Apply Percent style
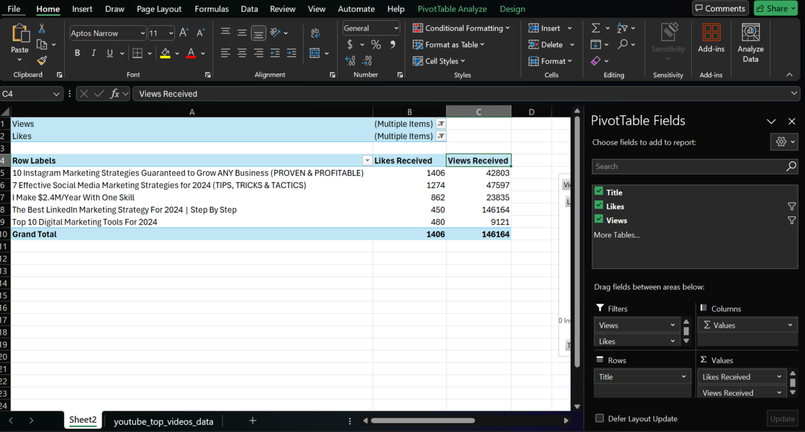The image size is (805, 432). (375, 45)
